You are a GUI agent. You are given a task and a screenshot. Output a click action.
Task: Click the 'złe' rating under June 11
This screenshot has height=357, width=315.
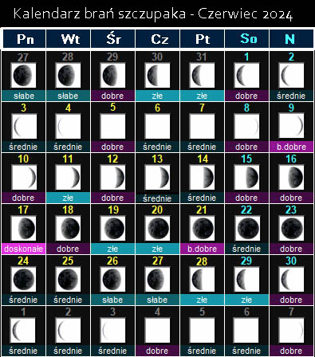pyautogui.click(x=68, y=198)
